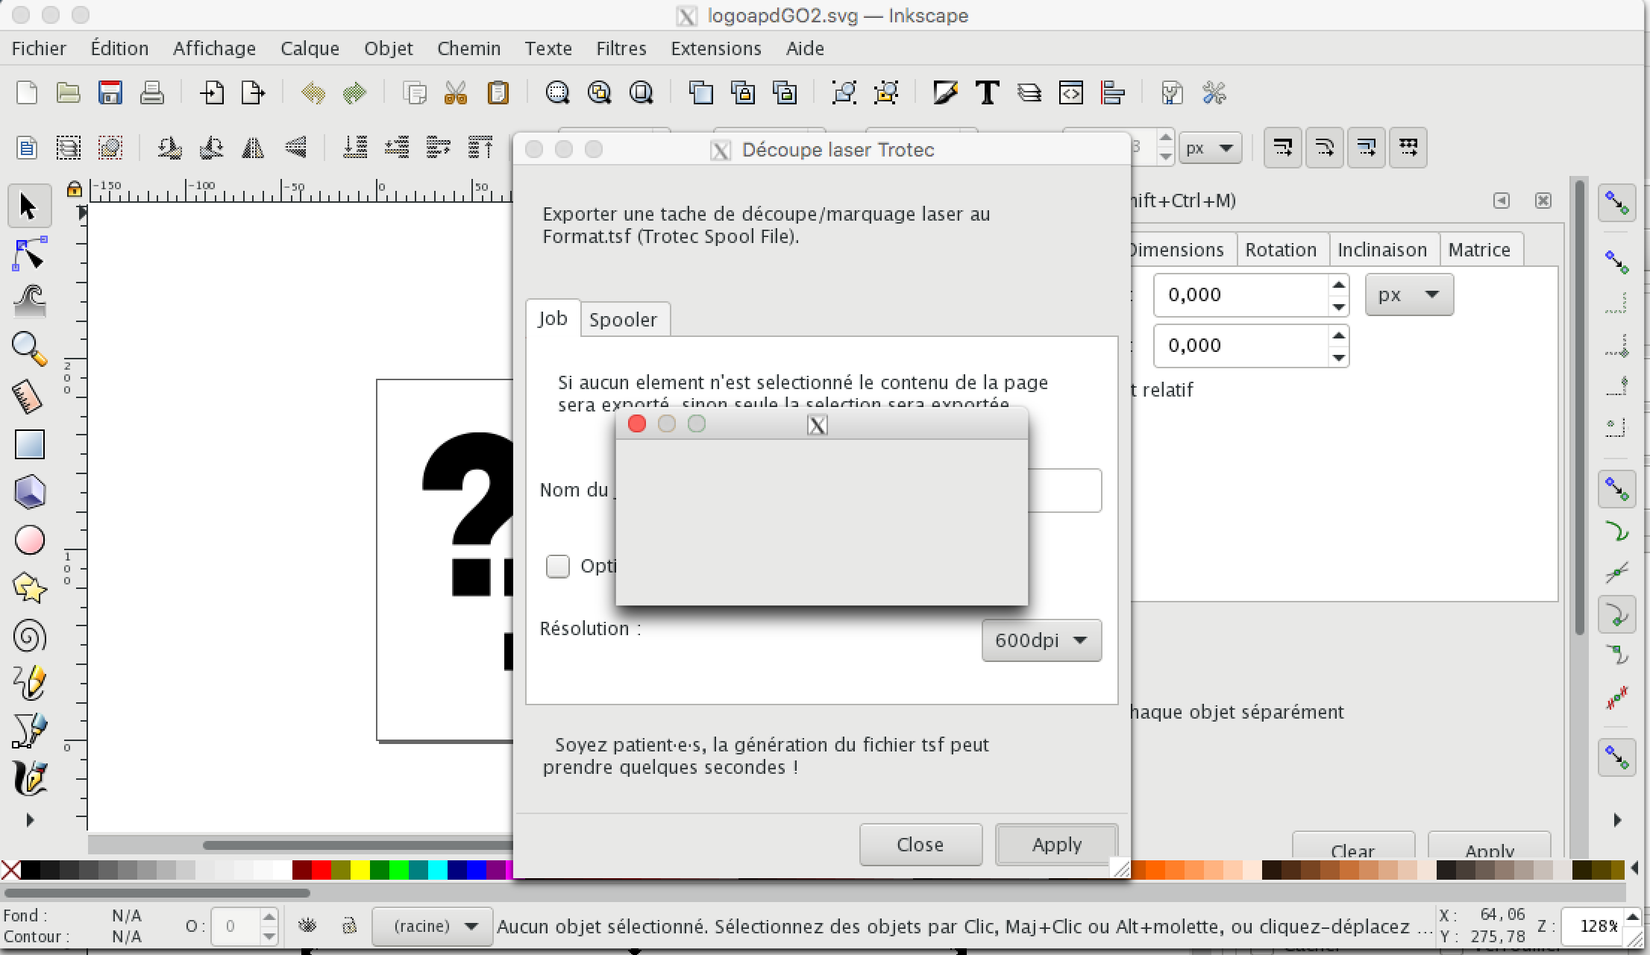The width and height of the screenshot is (1650, 955).
Task: Open a file with folder icon
Action: coord(68,93)
